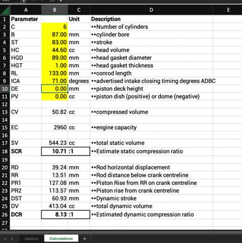The height and width of the screenshot is (243, 242).
Task: Click stroke value 83.00
Action: click(x=55, y=42)
